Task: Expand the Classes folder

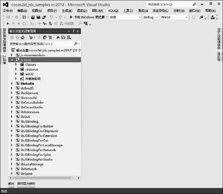Action: point(16,65)
